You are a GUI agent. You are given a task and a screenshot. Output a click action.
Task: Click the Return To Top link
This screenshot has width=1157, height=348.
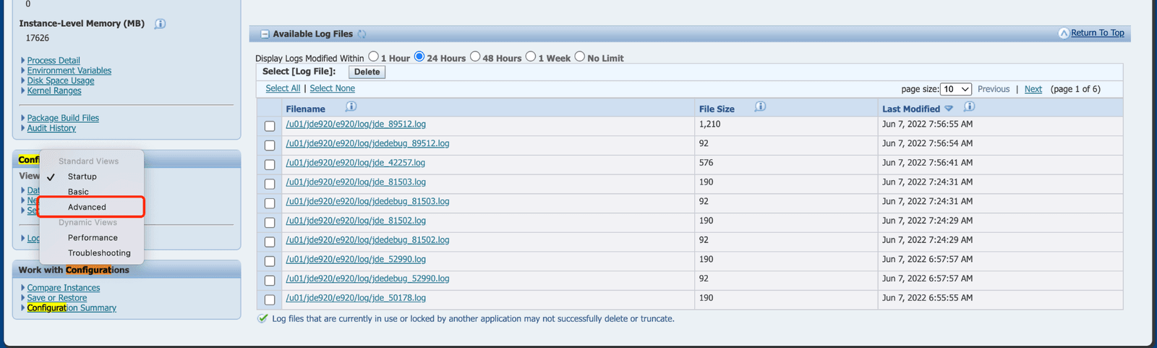coord(1097,33)
